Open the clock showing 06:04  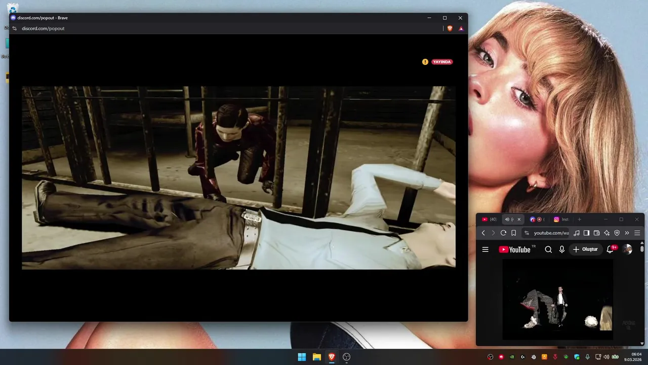click(x=633, y=357)
